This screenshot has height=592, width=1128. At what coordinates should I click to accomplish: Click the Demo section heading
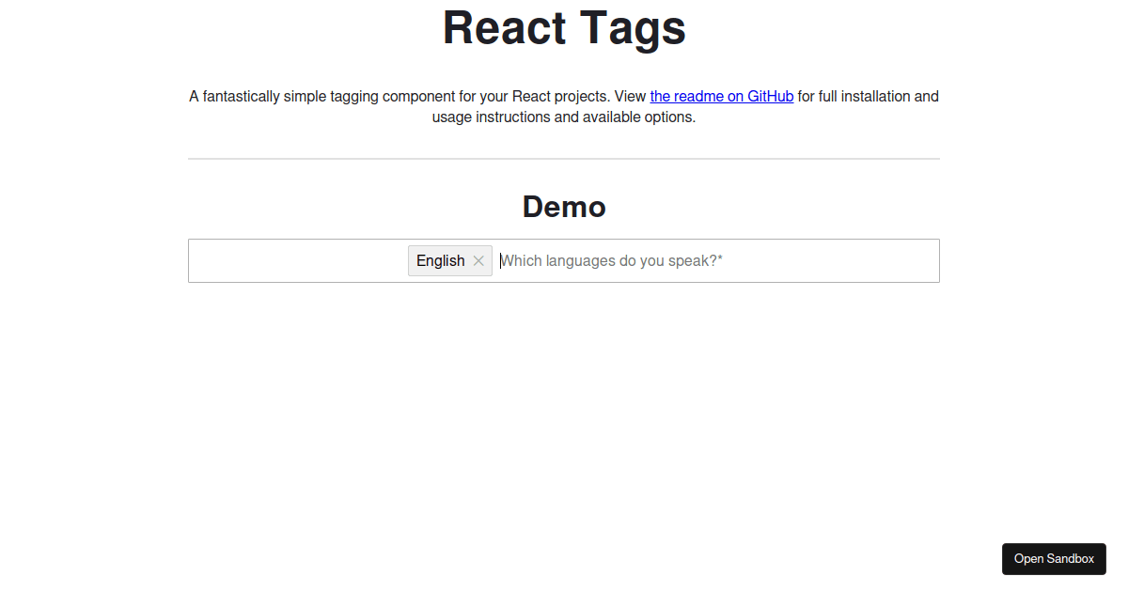tap(564, 207)
